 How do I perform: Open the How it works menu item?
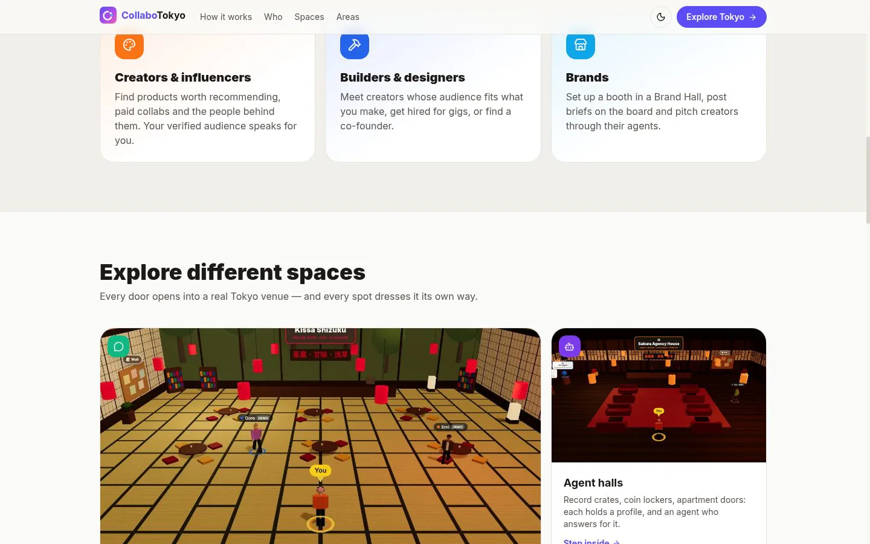(226, 17)
